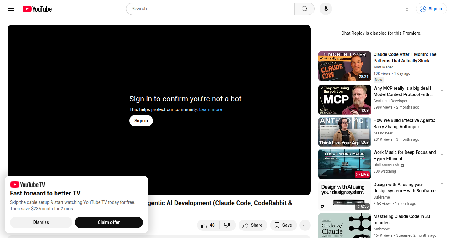Open Design with AI Subframe thumbnail
This screenshot has width=452, height=238.
tap(345, 196)
